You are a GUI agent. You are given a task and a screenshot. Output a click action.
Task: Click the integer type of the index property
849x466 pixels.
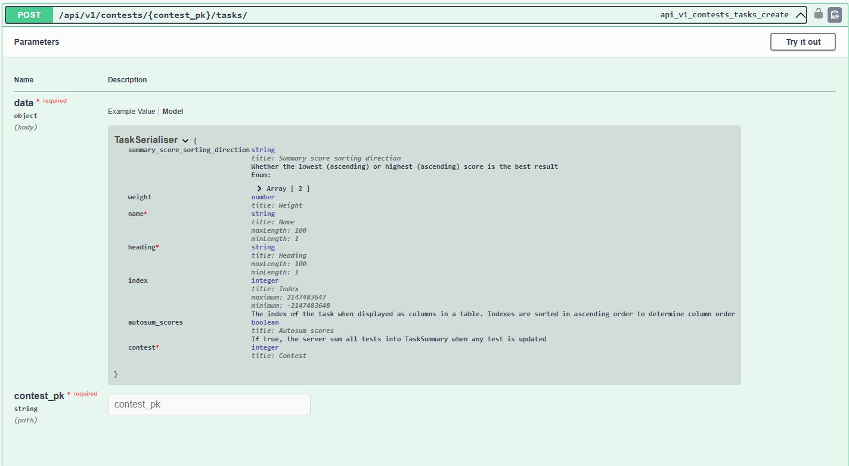pos(265,280)
